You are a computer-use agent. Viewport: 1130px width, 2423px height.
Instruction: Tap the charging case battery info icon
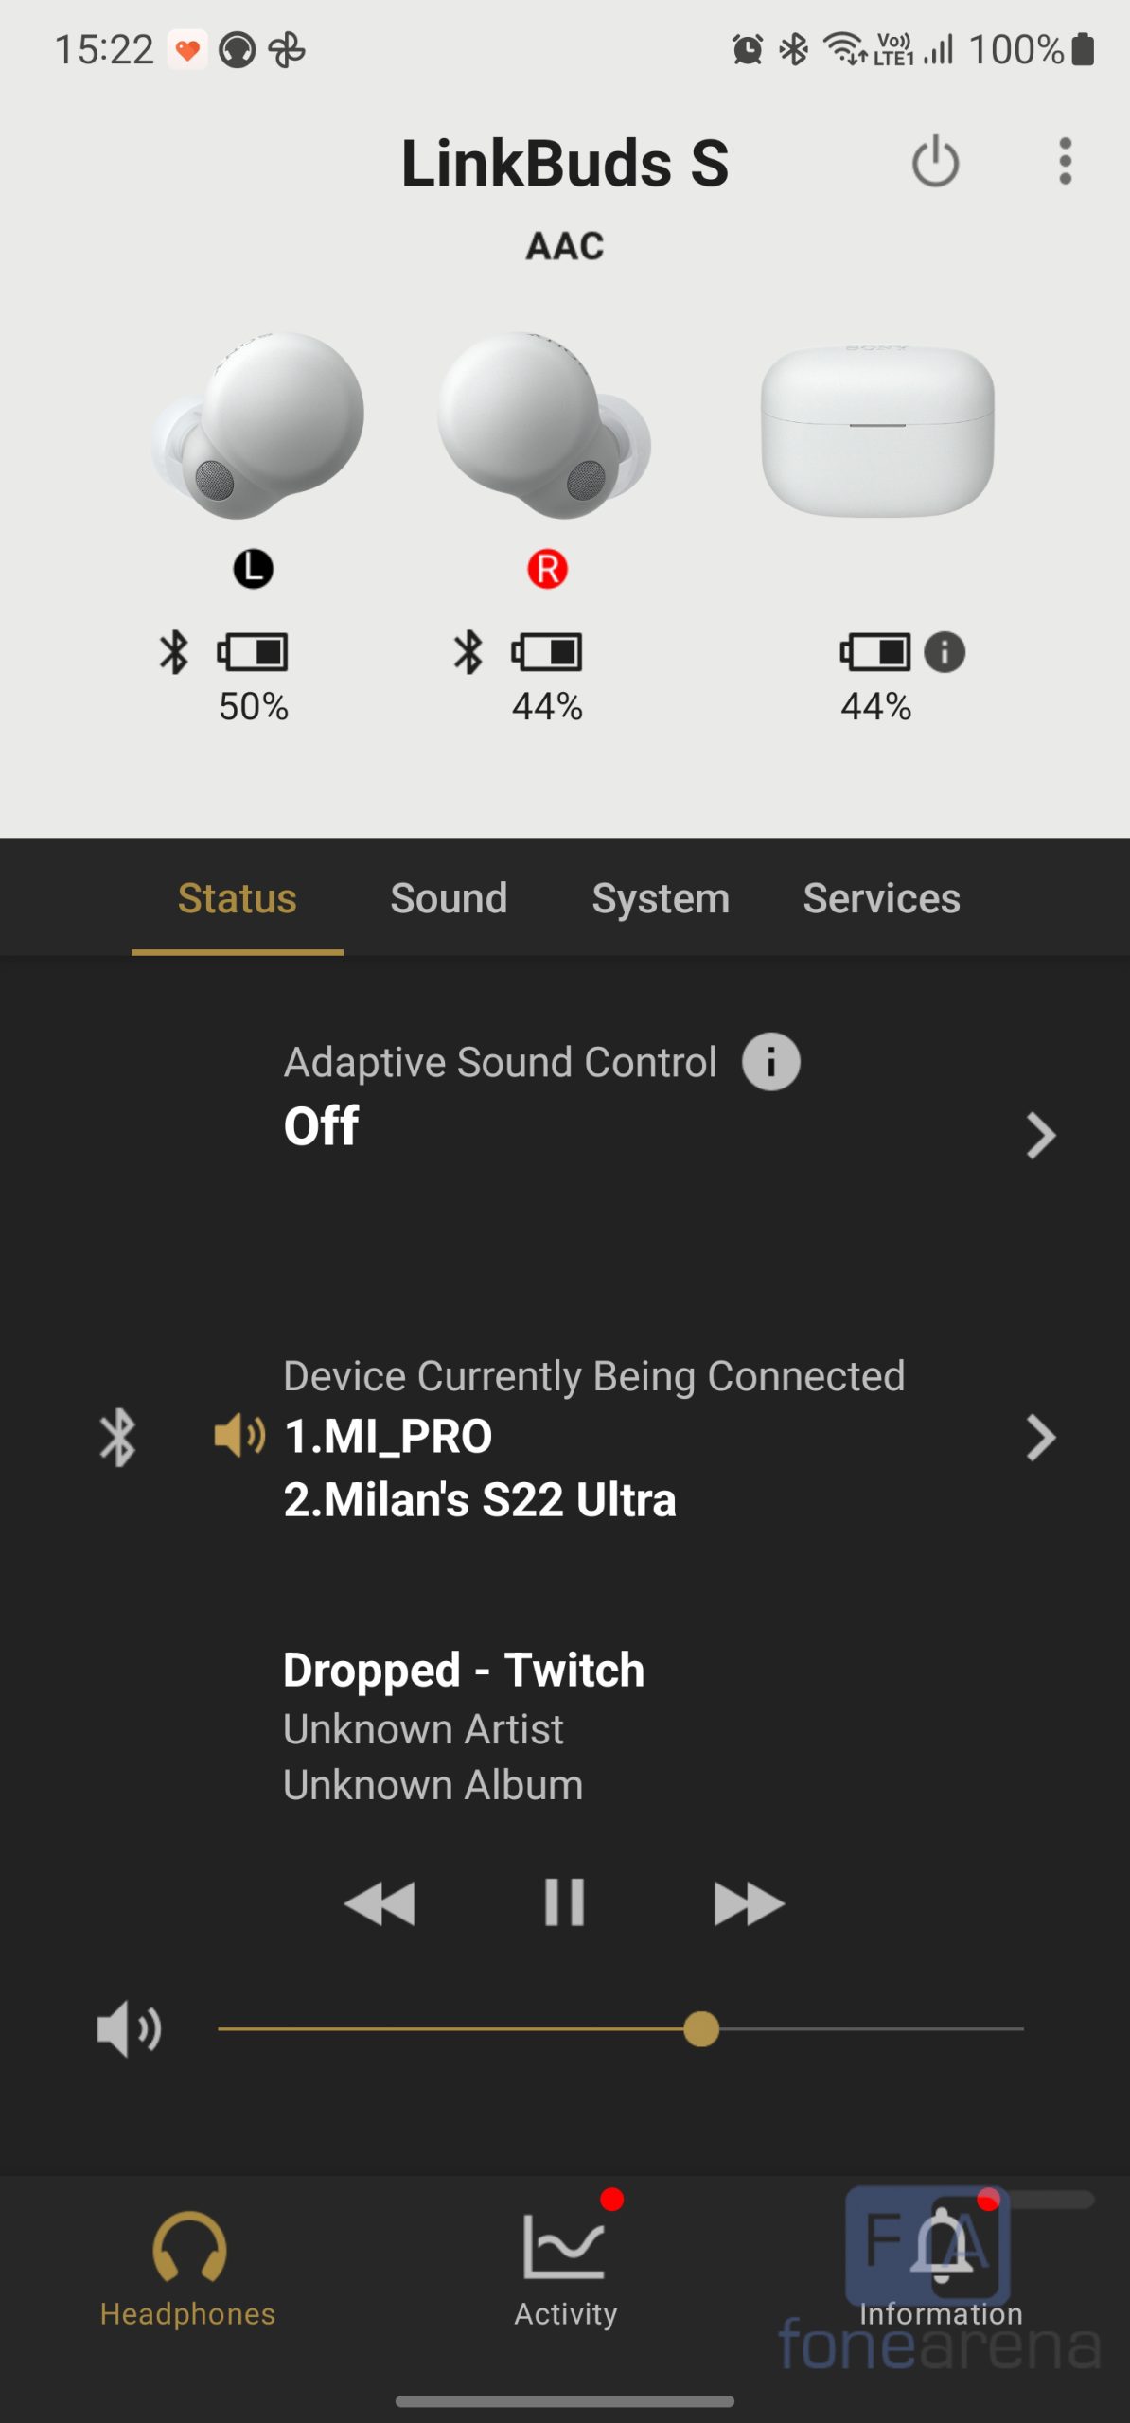click(x=944, y=652)
